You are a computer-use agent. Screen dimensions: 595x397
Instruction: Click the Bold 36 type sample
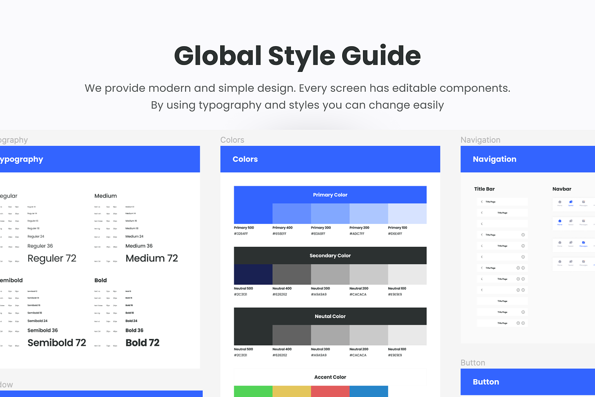click(x=134, y=330)
